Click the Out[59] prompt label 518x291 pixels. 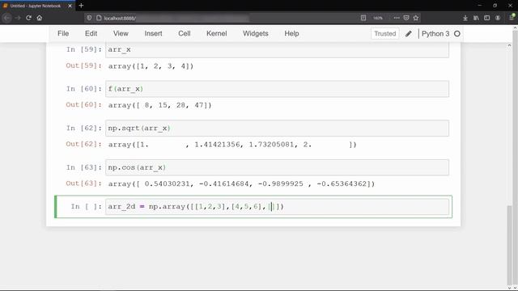84,65
